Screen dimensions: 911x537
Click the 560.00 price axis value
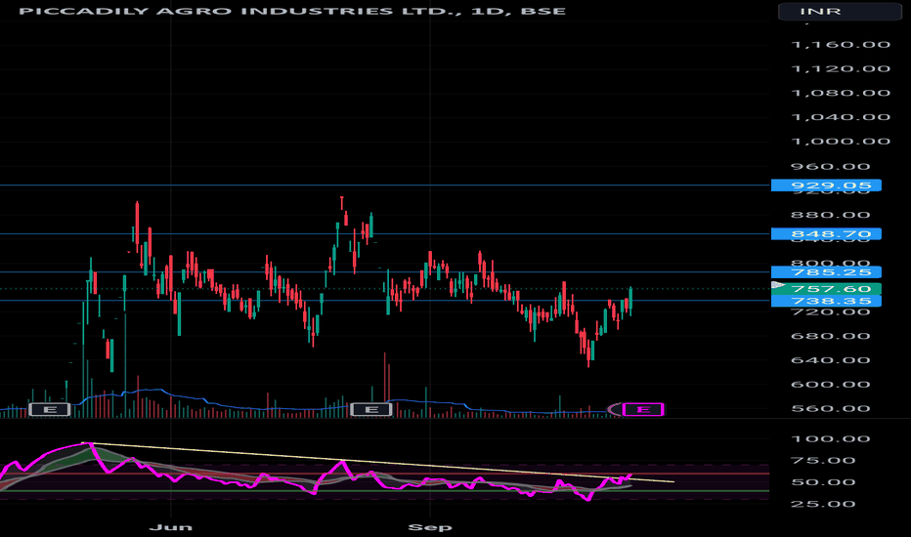click(831, 409)
